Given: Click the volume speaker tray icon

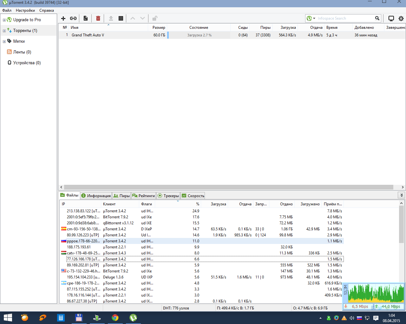Looking at the screenshot, I should click(352, 318).
